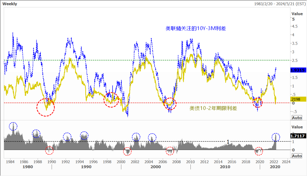Click the 1990 year tick on the time axis

(x=52, y=162)
